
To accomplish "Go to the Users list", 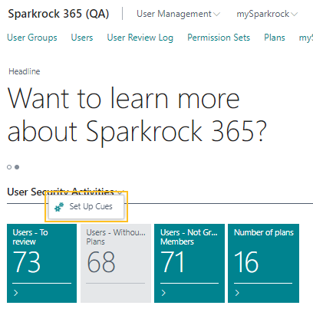I will 82,38.
